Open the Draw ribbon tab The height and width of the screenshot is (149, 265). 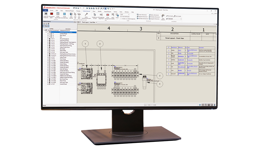tap(94, 11)
